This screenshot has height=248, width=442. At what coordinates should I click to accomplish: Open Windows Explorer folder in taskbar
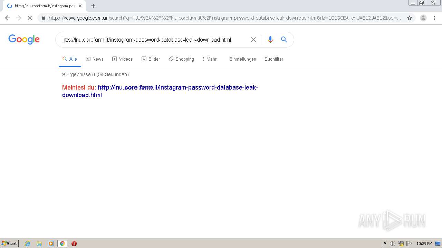click(39, 244)
